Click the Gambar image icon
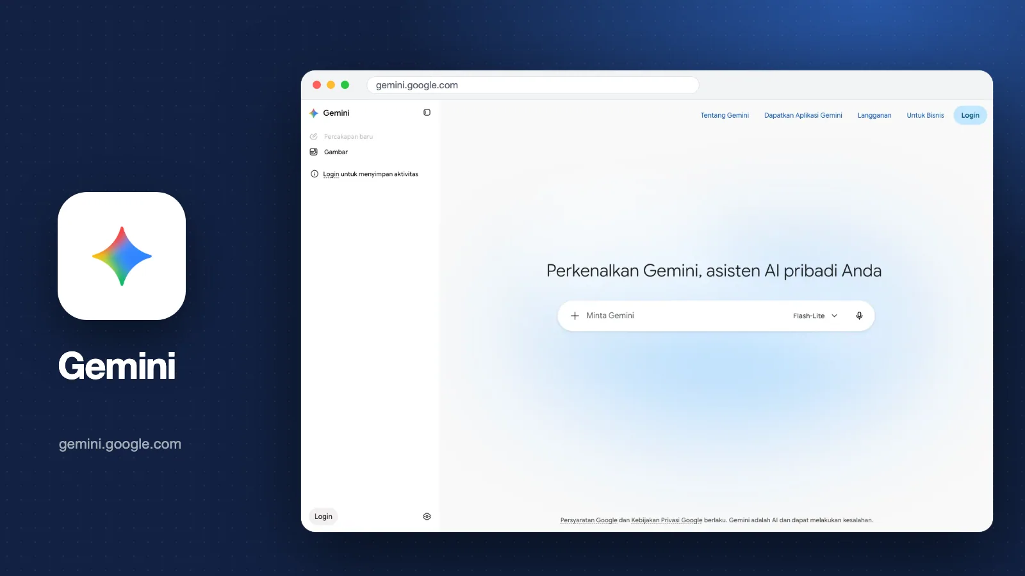 pos(314,152)
